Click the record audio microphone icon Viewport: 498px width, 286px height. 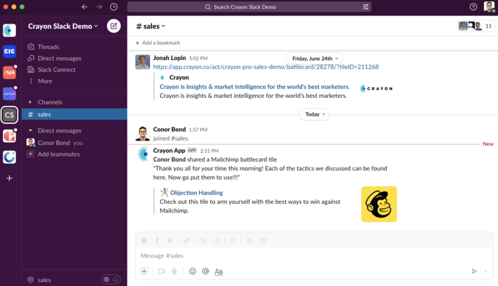pos(174,271)
